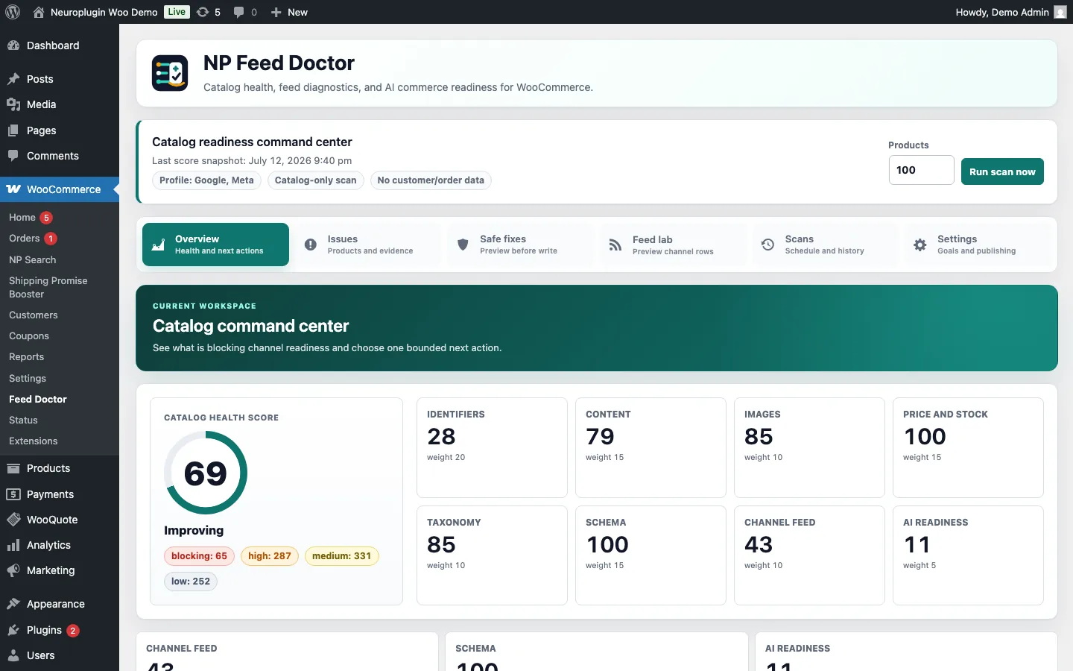1073x671 pixels.
Task: Open Reports submenu item
Action: 60,356
